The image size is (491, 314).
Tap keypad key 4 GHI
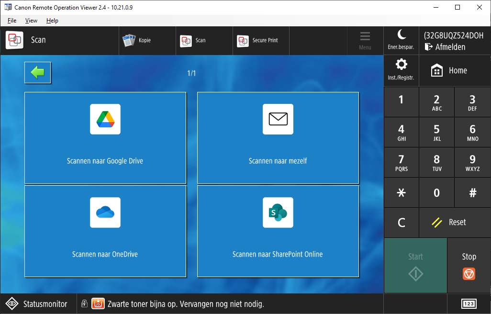401,132
